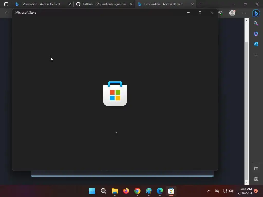Switch to first E2Guardian - Access Denied tab
263x197 pixels.
pos(40,4)
